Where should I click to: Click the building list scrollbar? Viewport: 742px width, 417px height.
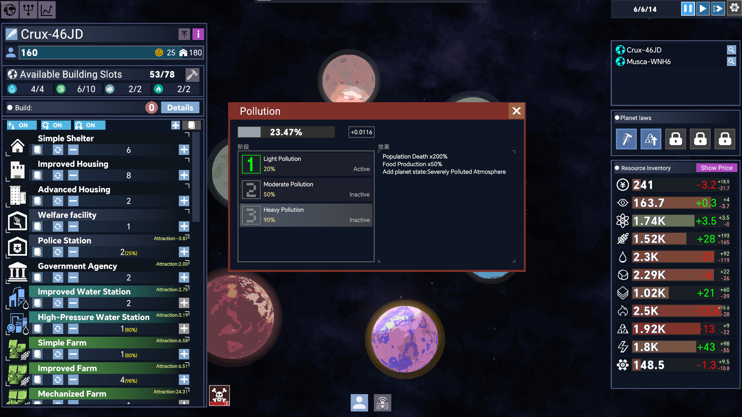(196, 177)
